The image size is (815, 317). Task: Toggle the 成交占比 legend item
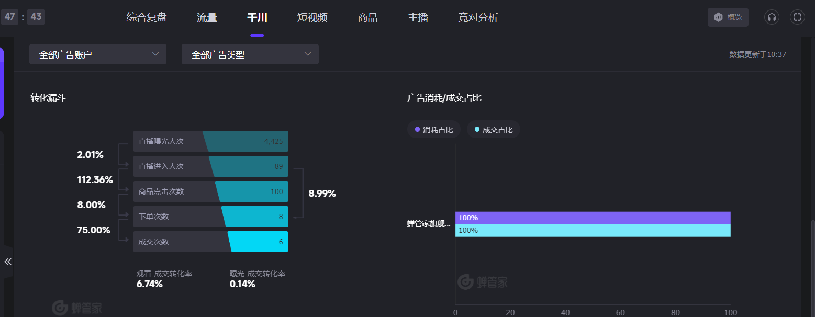pos(494,130)
